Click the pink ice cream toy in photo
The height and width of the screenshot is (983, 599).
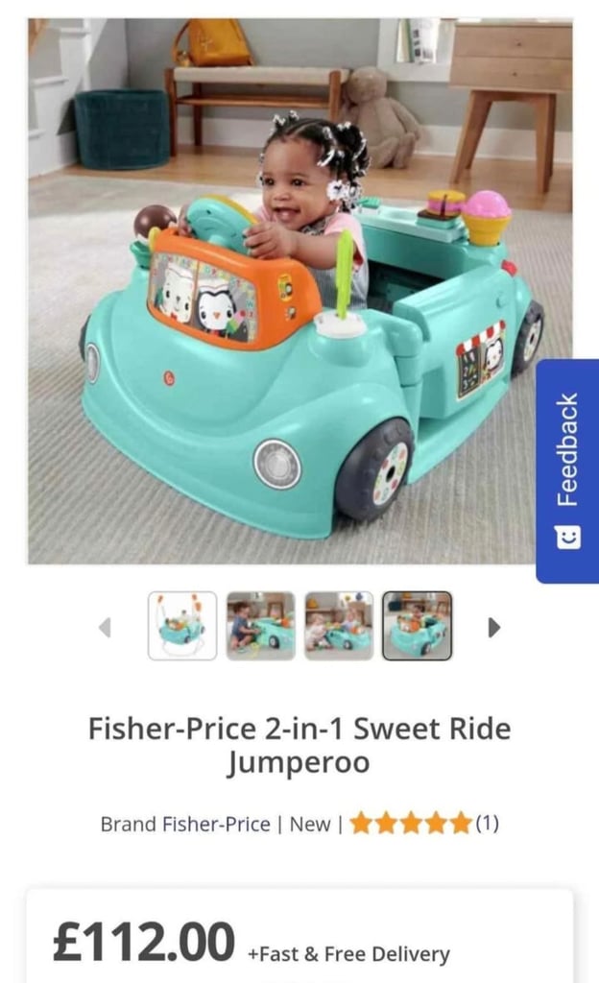coord(487,217)
